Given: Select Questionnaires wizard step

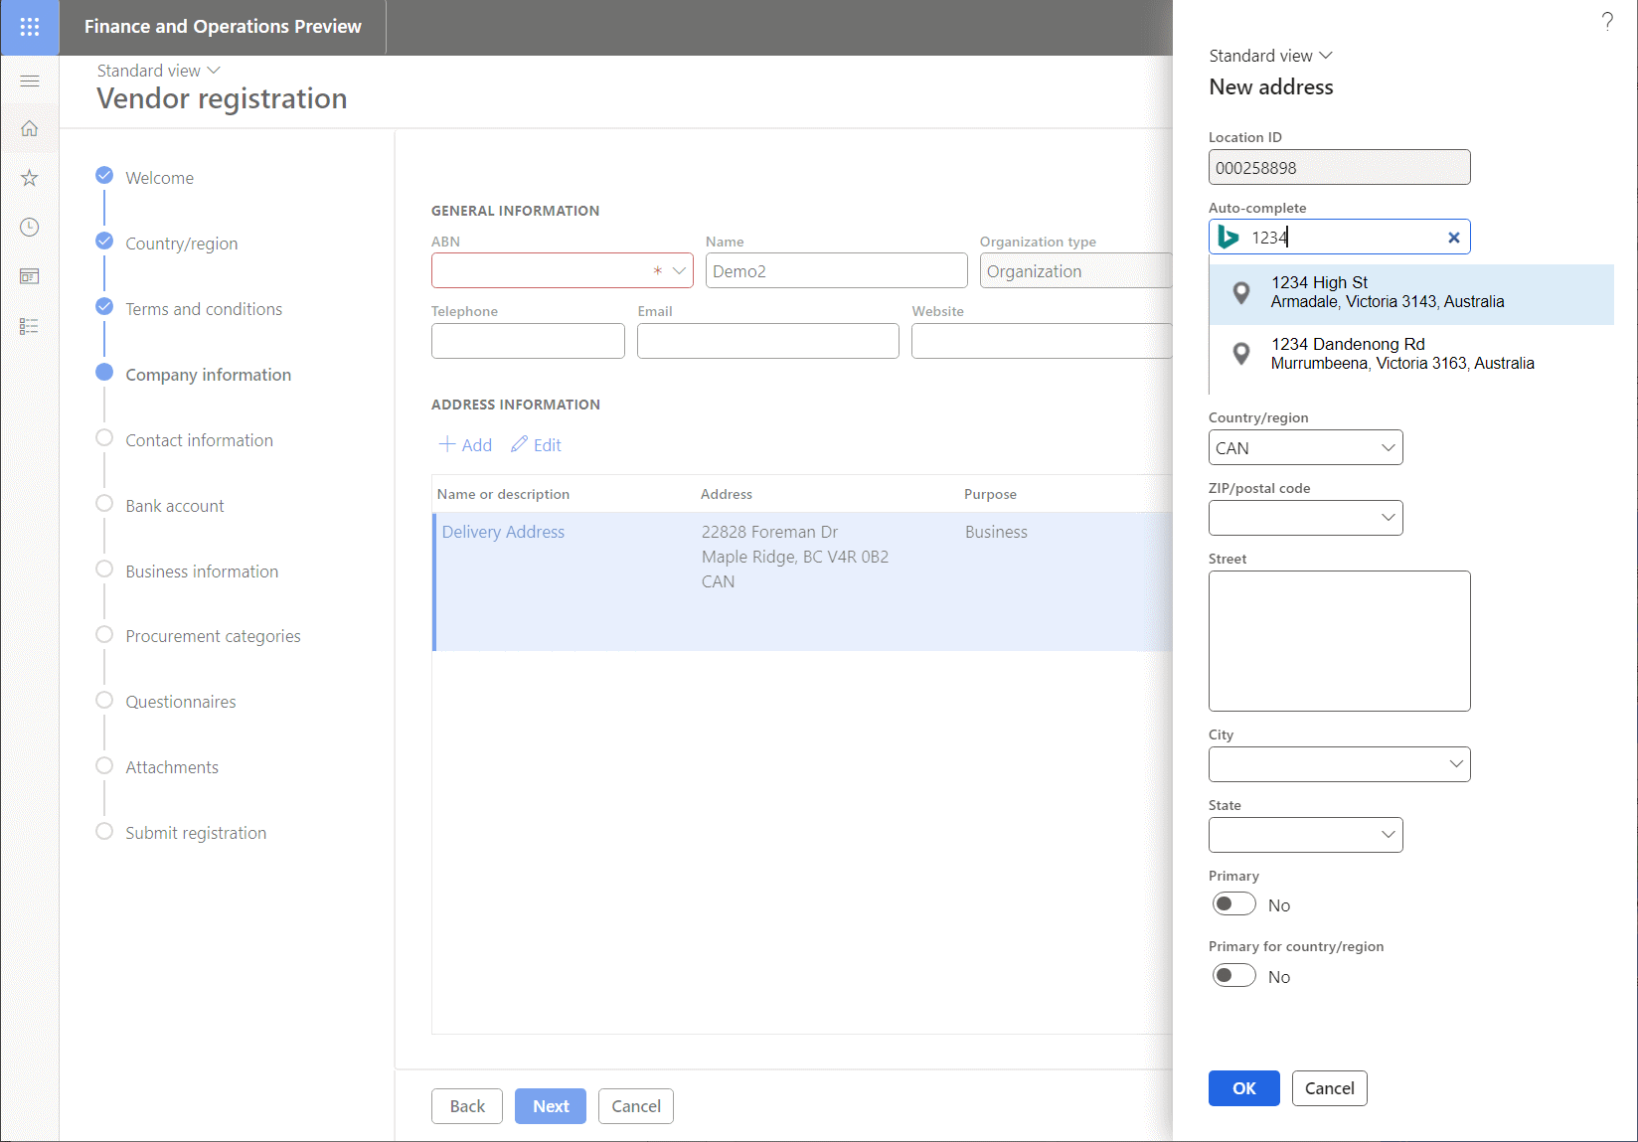Looking at the screenshot, I should tap(181, 702).
